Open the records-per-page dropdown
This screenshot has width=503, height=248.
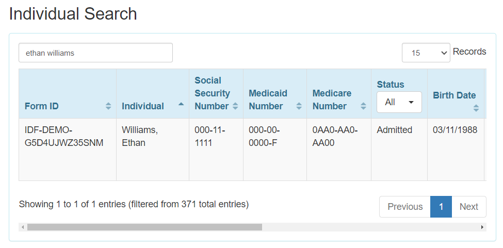(x=426, y=53)
